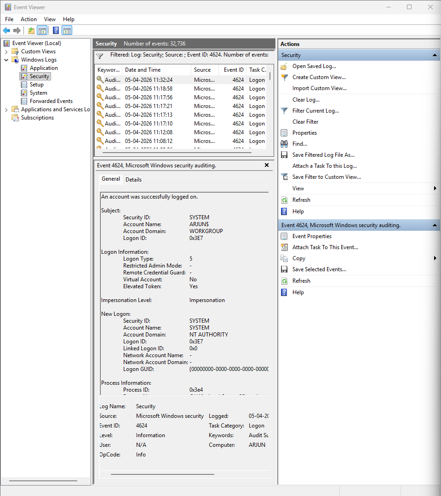Sort by the Date and Time column
The width and height of the screenshot is (441, 496).
coord(156,70)
